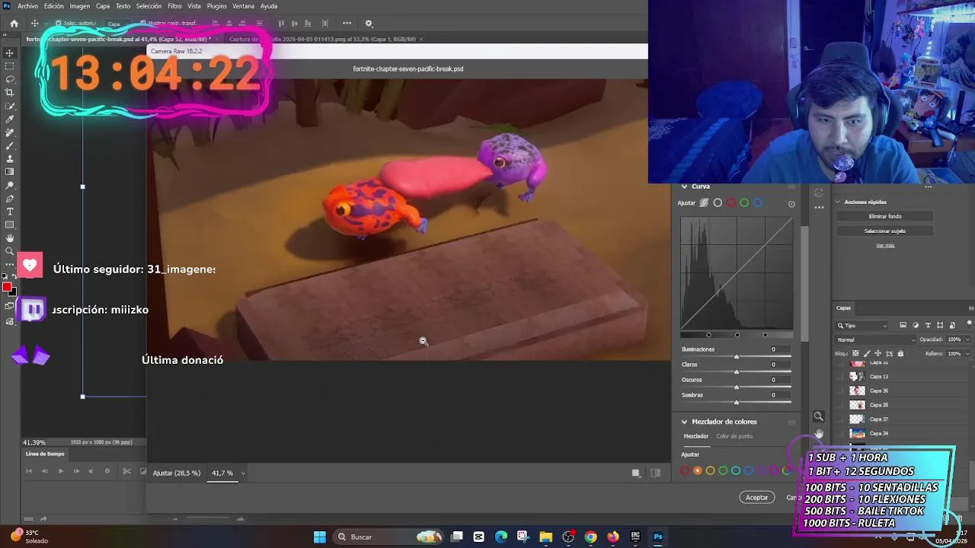Viewport: 975px width, 548px height.
Task: Select the Rectangular Marquee tool
Action: pos(10,66)
